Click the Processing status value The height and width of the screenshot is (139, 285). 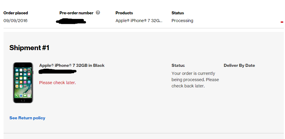(182, 21)
